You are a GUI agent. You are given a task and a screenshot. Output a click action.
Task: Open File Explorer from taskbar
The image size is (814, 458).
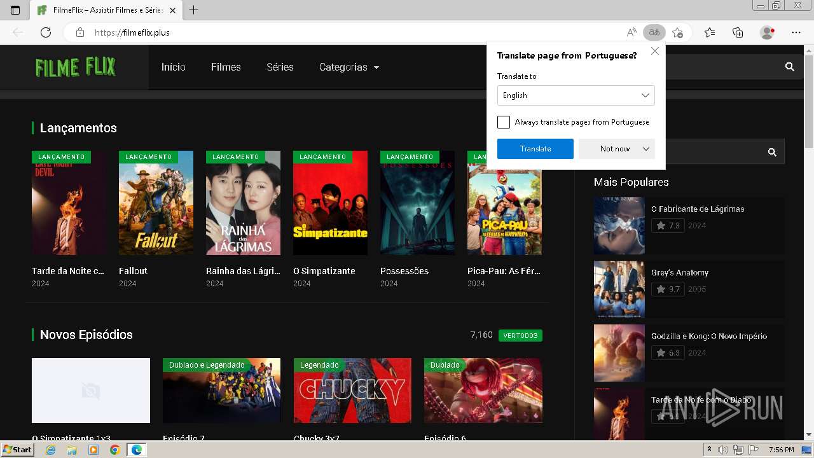pyautogui.click(x=72, y=450)
